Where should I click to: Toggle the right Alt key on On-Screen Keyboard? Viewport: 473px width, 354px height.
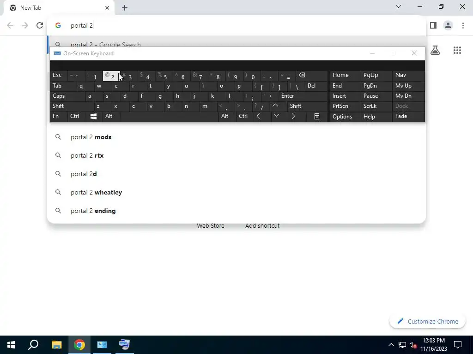click(x=227, y=116)
